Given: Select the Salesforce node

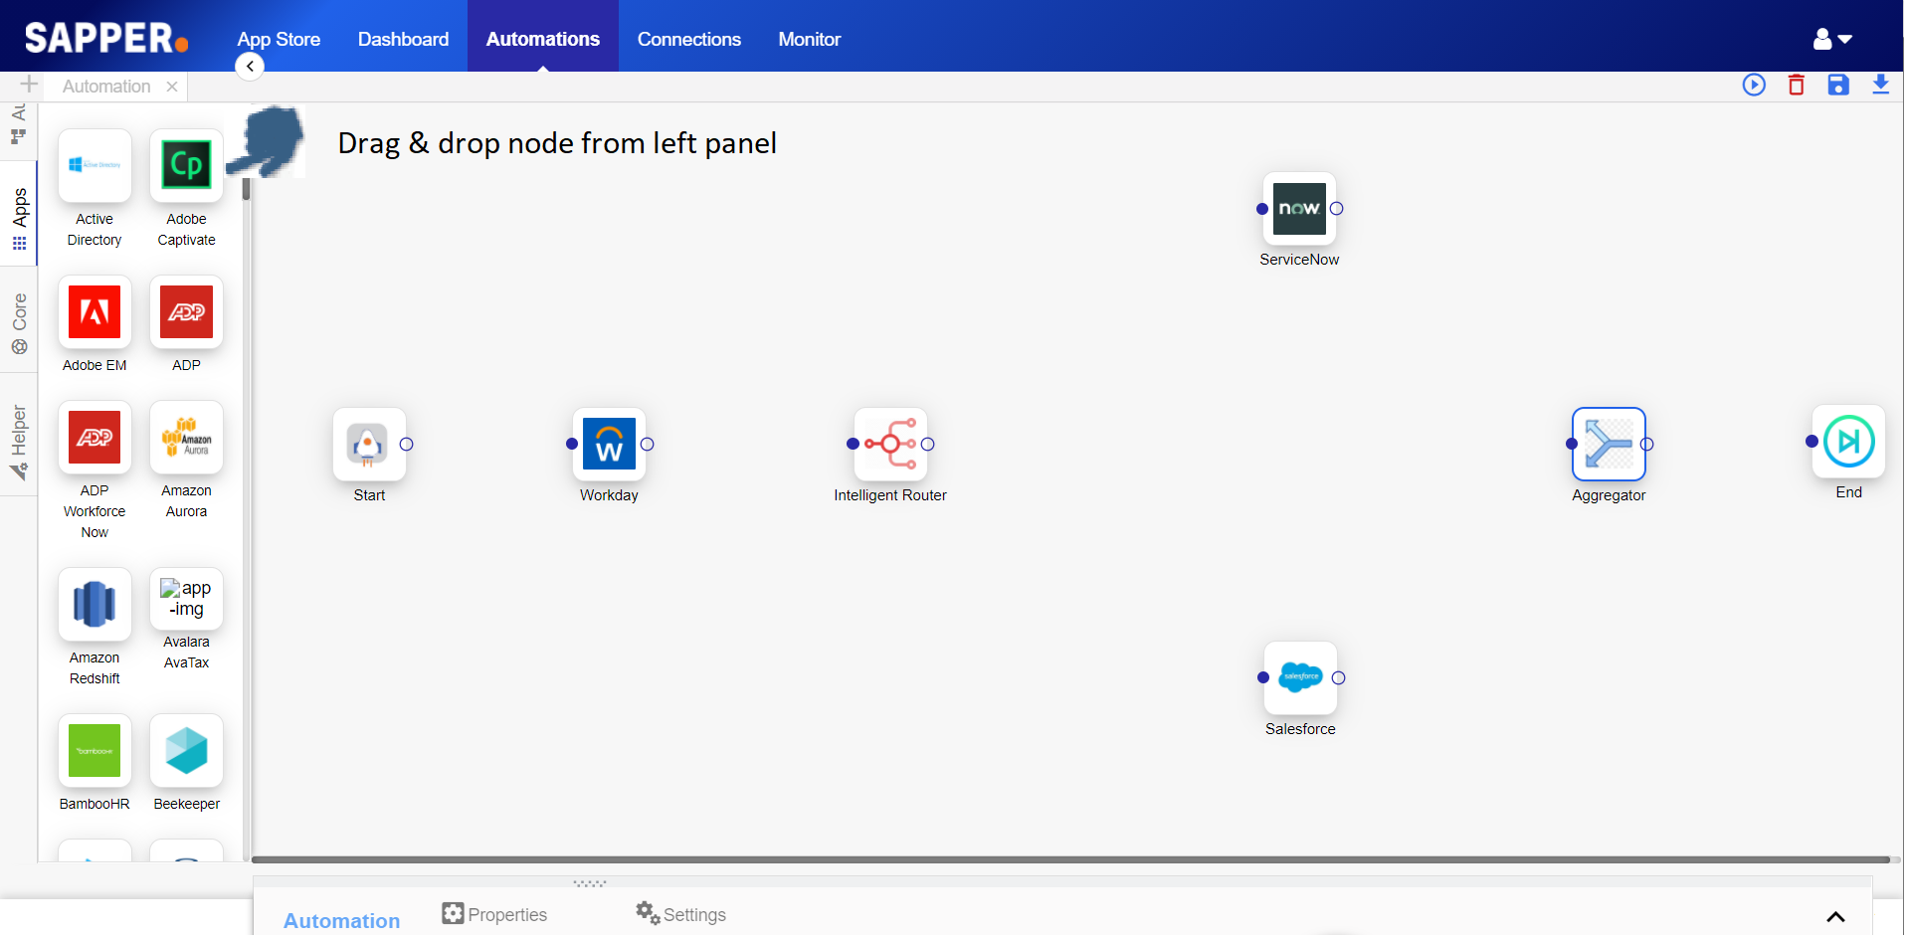Looking at the screenshot, I should [1300, 678].
